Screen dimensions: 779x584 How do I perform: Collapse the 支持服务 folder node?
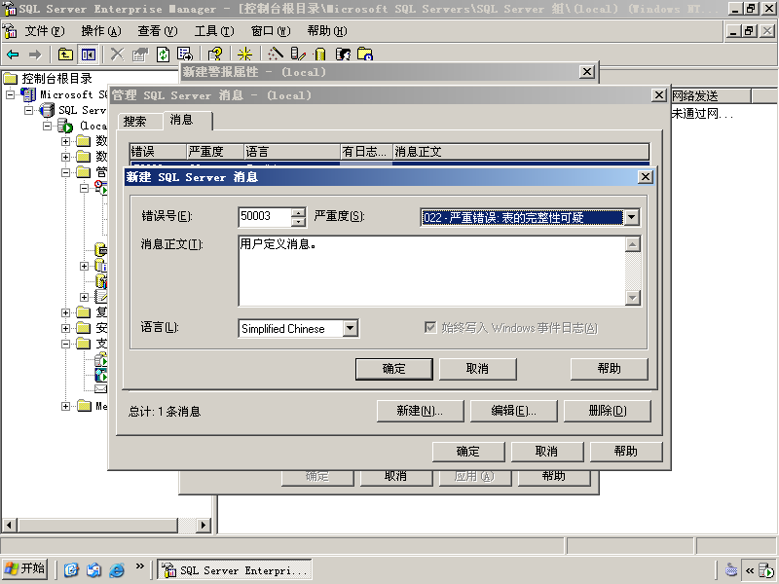pos(65,344)
